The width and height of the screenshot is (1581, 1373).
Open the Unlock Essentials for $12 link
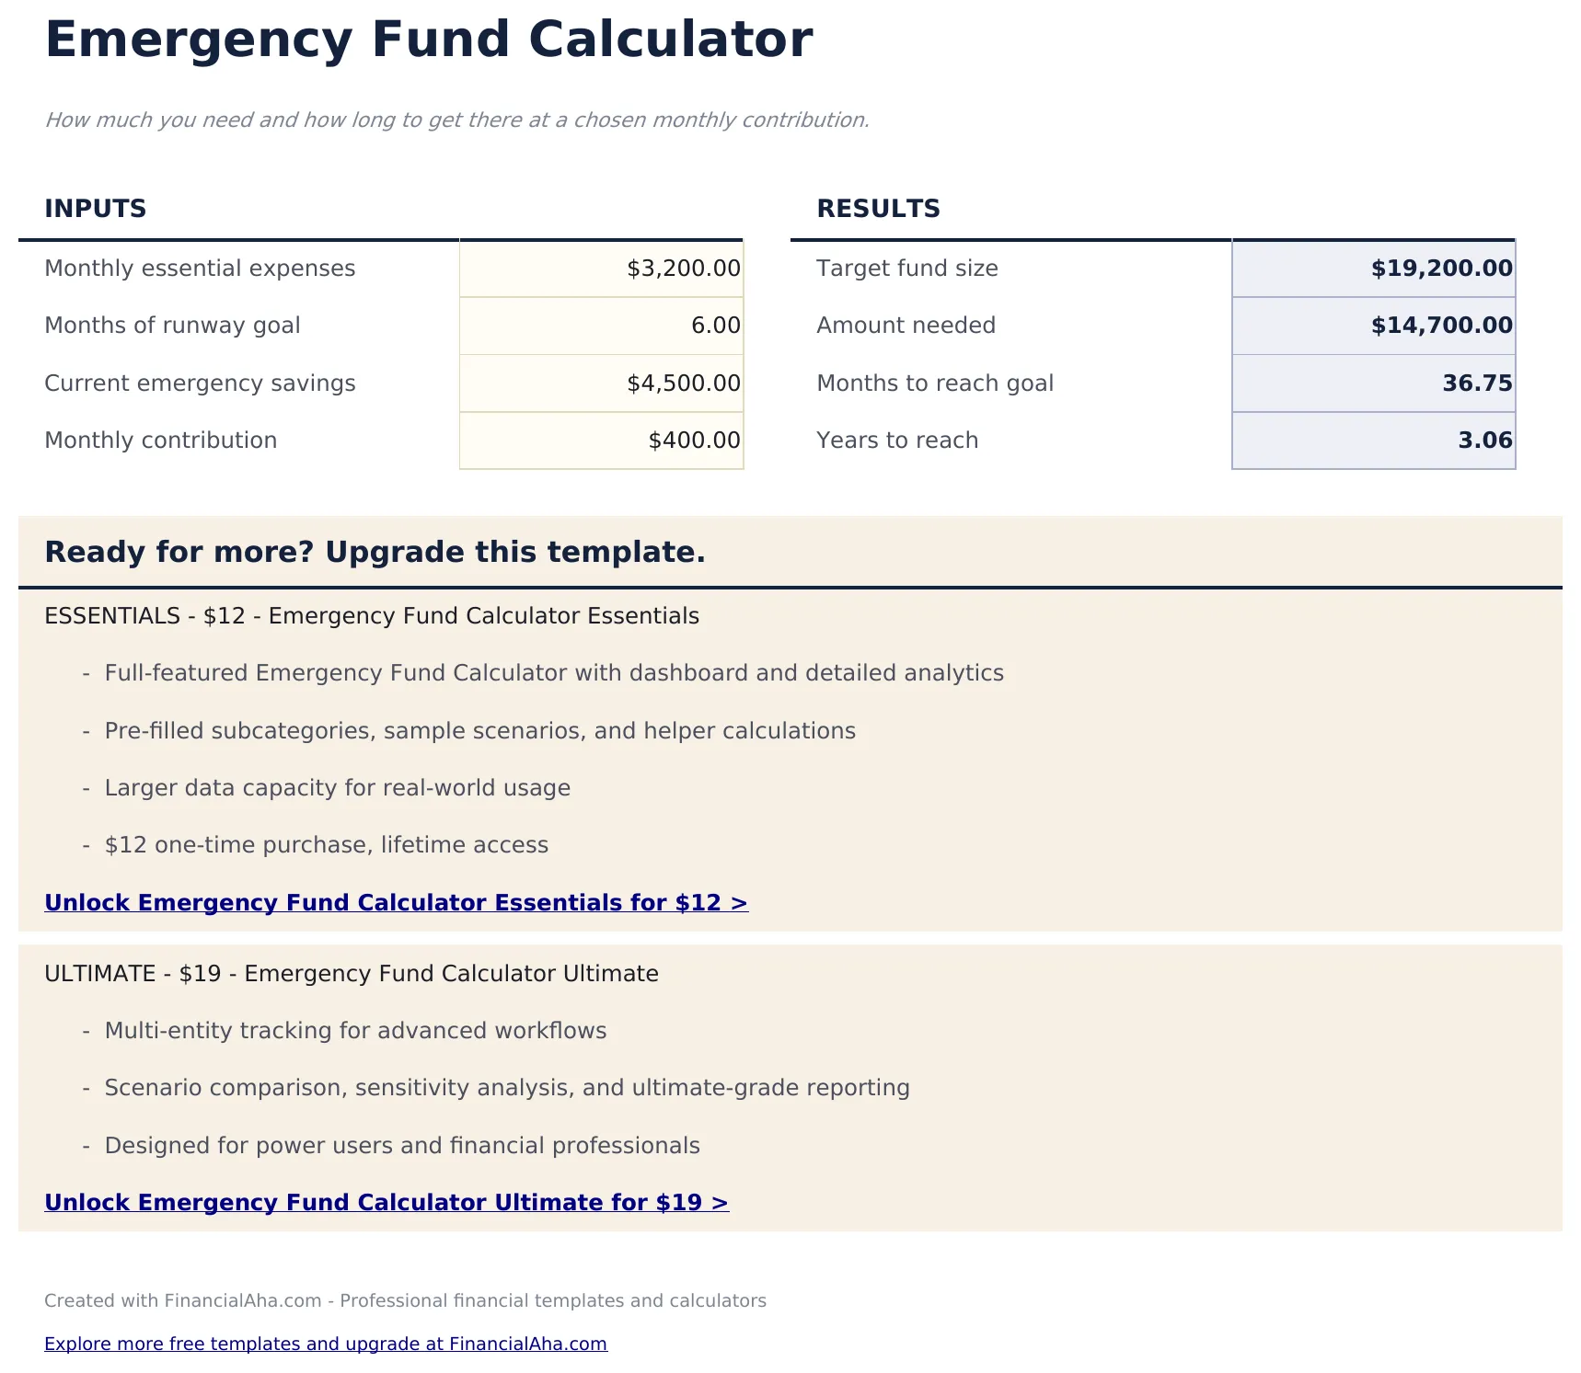396,903
